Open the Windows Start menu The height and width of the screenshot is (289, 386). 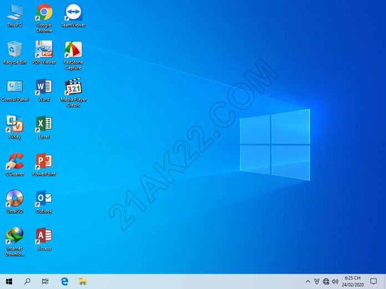[9, 281]
